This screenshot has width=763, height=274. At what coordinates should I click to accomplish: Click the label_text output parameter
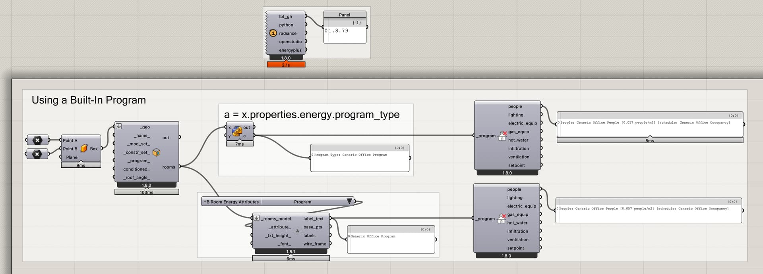314,219
